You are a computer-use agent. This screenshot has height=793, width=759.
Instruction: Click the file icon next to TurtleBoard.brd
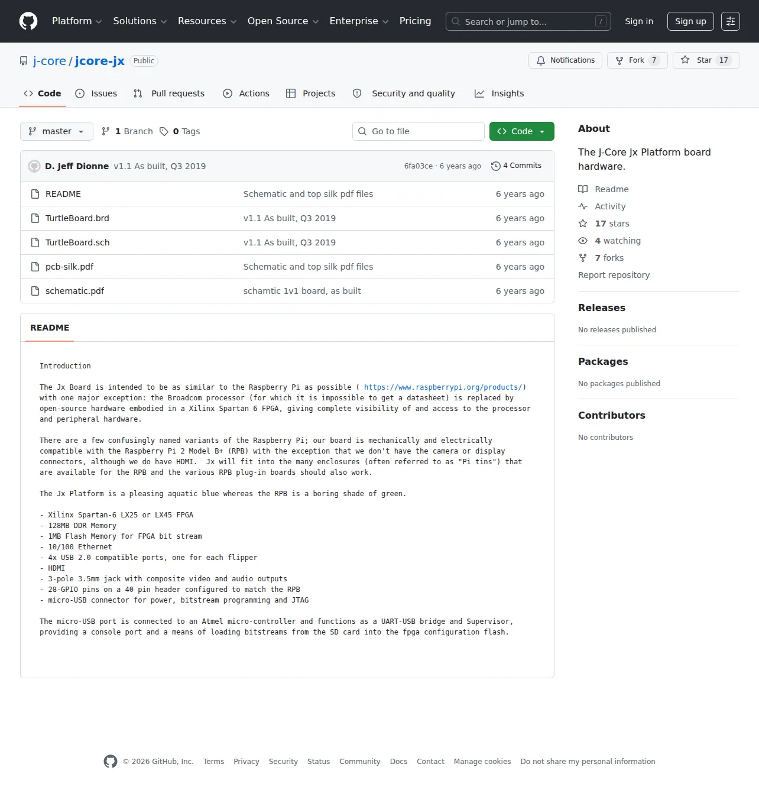click(x=35, y=218)
